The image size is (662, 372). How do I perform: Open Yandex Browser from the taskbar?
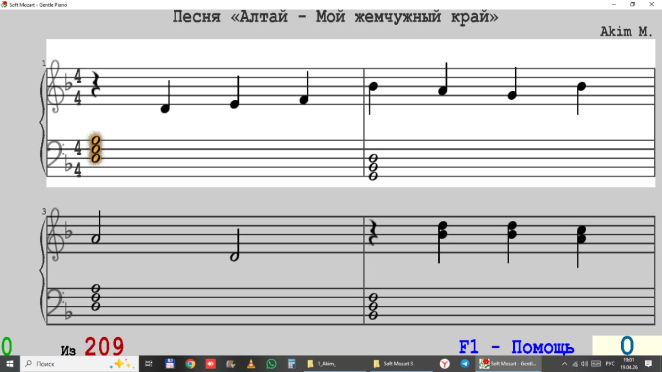pyautogui.click(x=445, y=364)
